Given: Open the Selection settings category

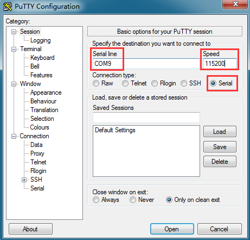Looking at the screenshot, I should 42,119.
